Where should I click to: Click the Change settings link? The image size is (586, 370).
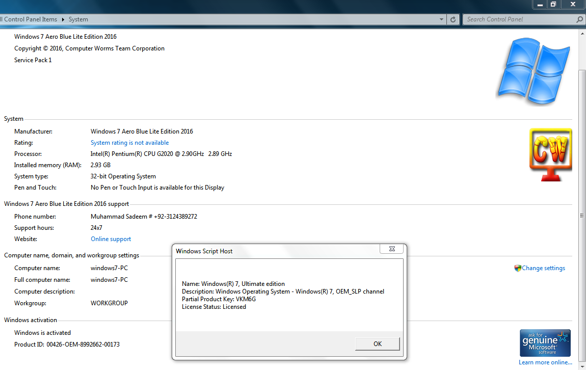click(x=543, y=269)
